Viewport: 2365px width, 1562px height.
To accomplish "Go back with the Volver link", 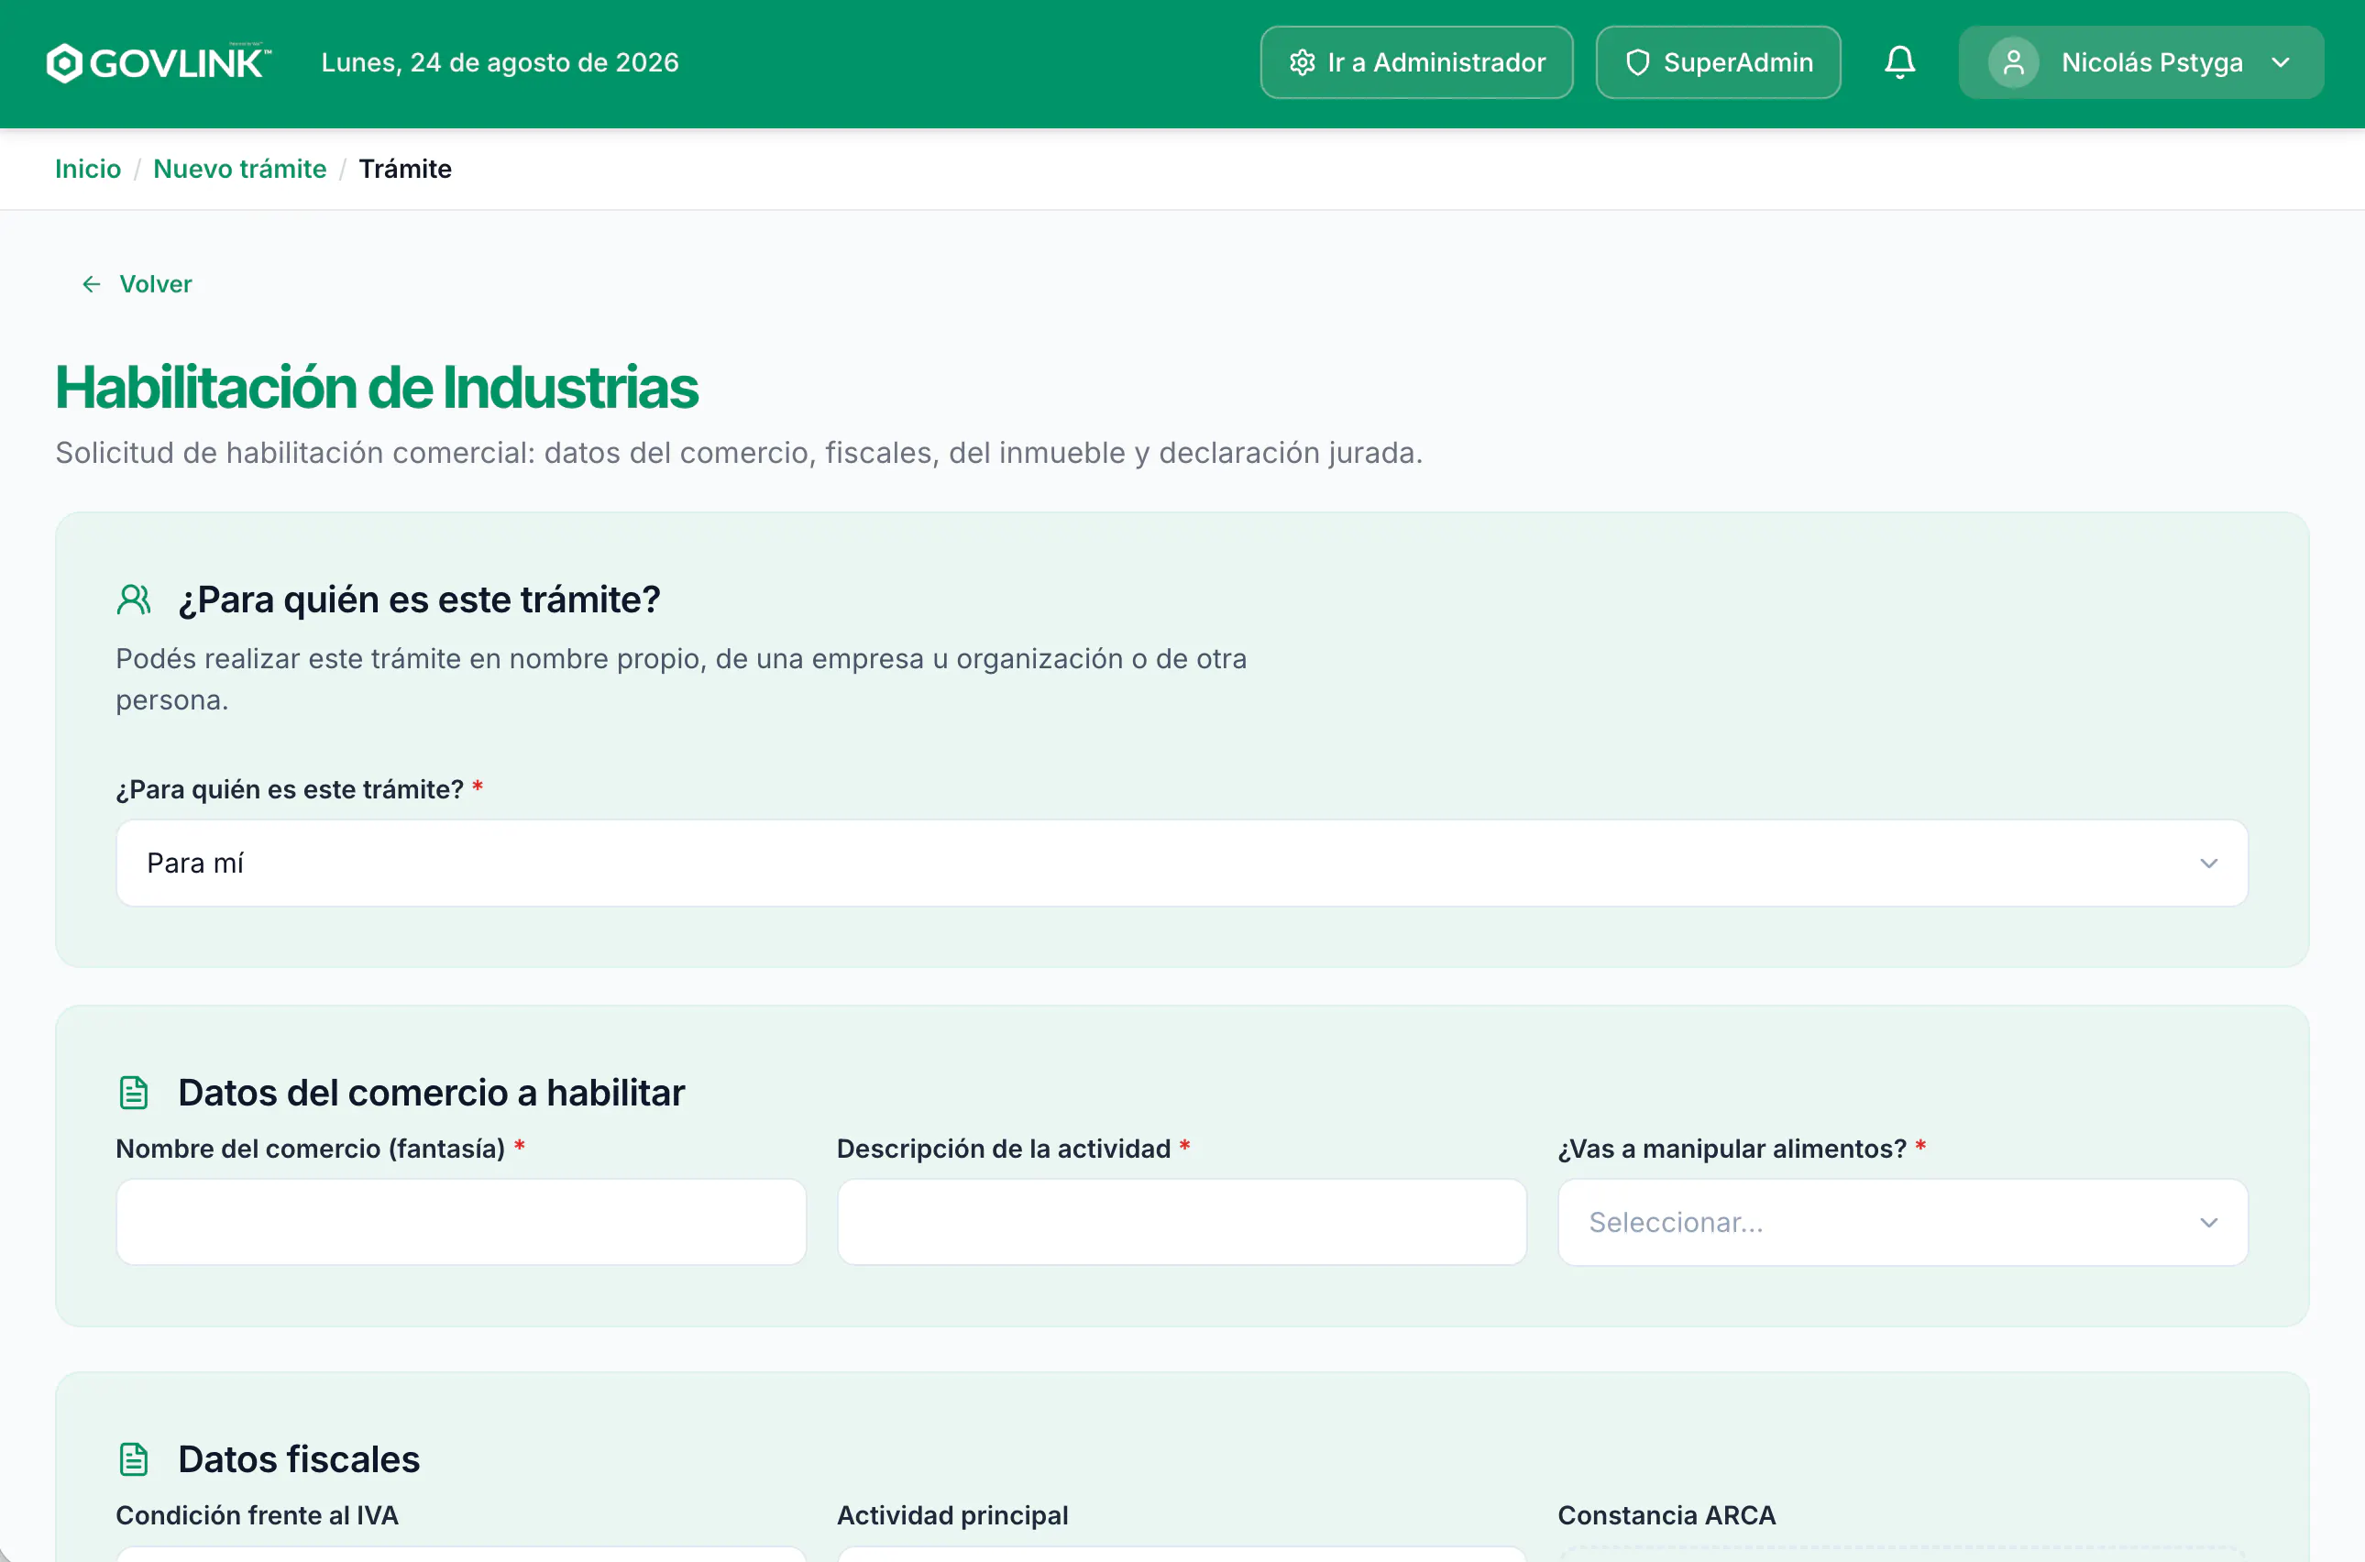I will [x=137, y=284].
